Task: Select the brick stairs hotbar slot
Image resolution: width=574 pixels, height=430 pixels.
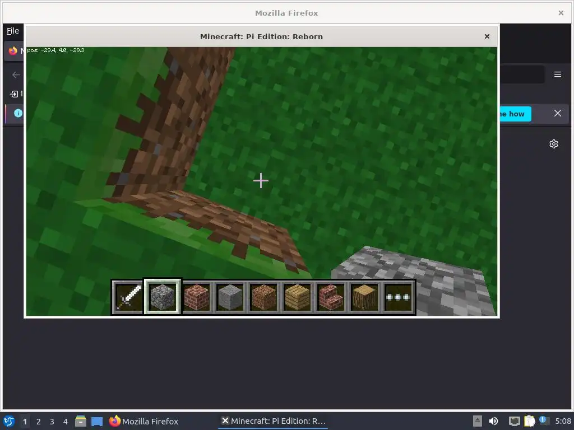Action: coord(331,297)
